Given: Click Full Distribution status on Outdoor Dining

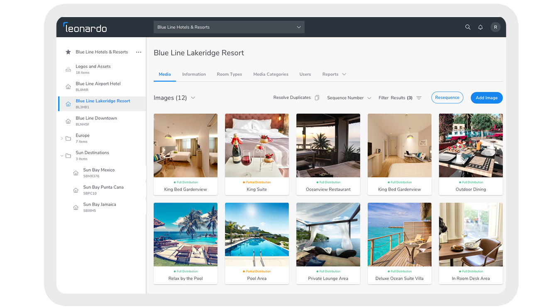Looking at the screenshot, I should click(x=471, y=182).
